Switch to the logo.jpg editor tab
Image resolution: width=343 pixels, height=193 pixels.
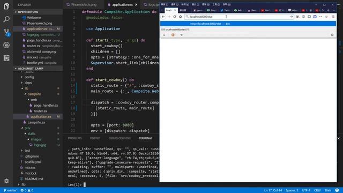(151, 5)
